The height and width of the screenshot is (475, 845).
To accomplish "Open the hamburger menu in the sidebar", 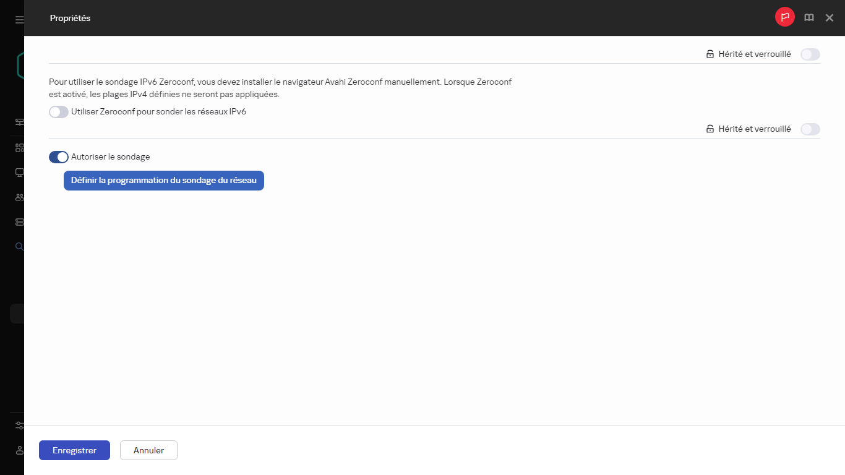I will (19, 20).
